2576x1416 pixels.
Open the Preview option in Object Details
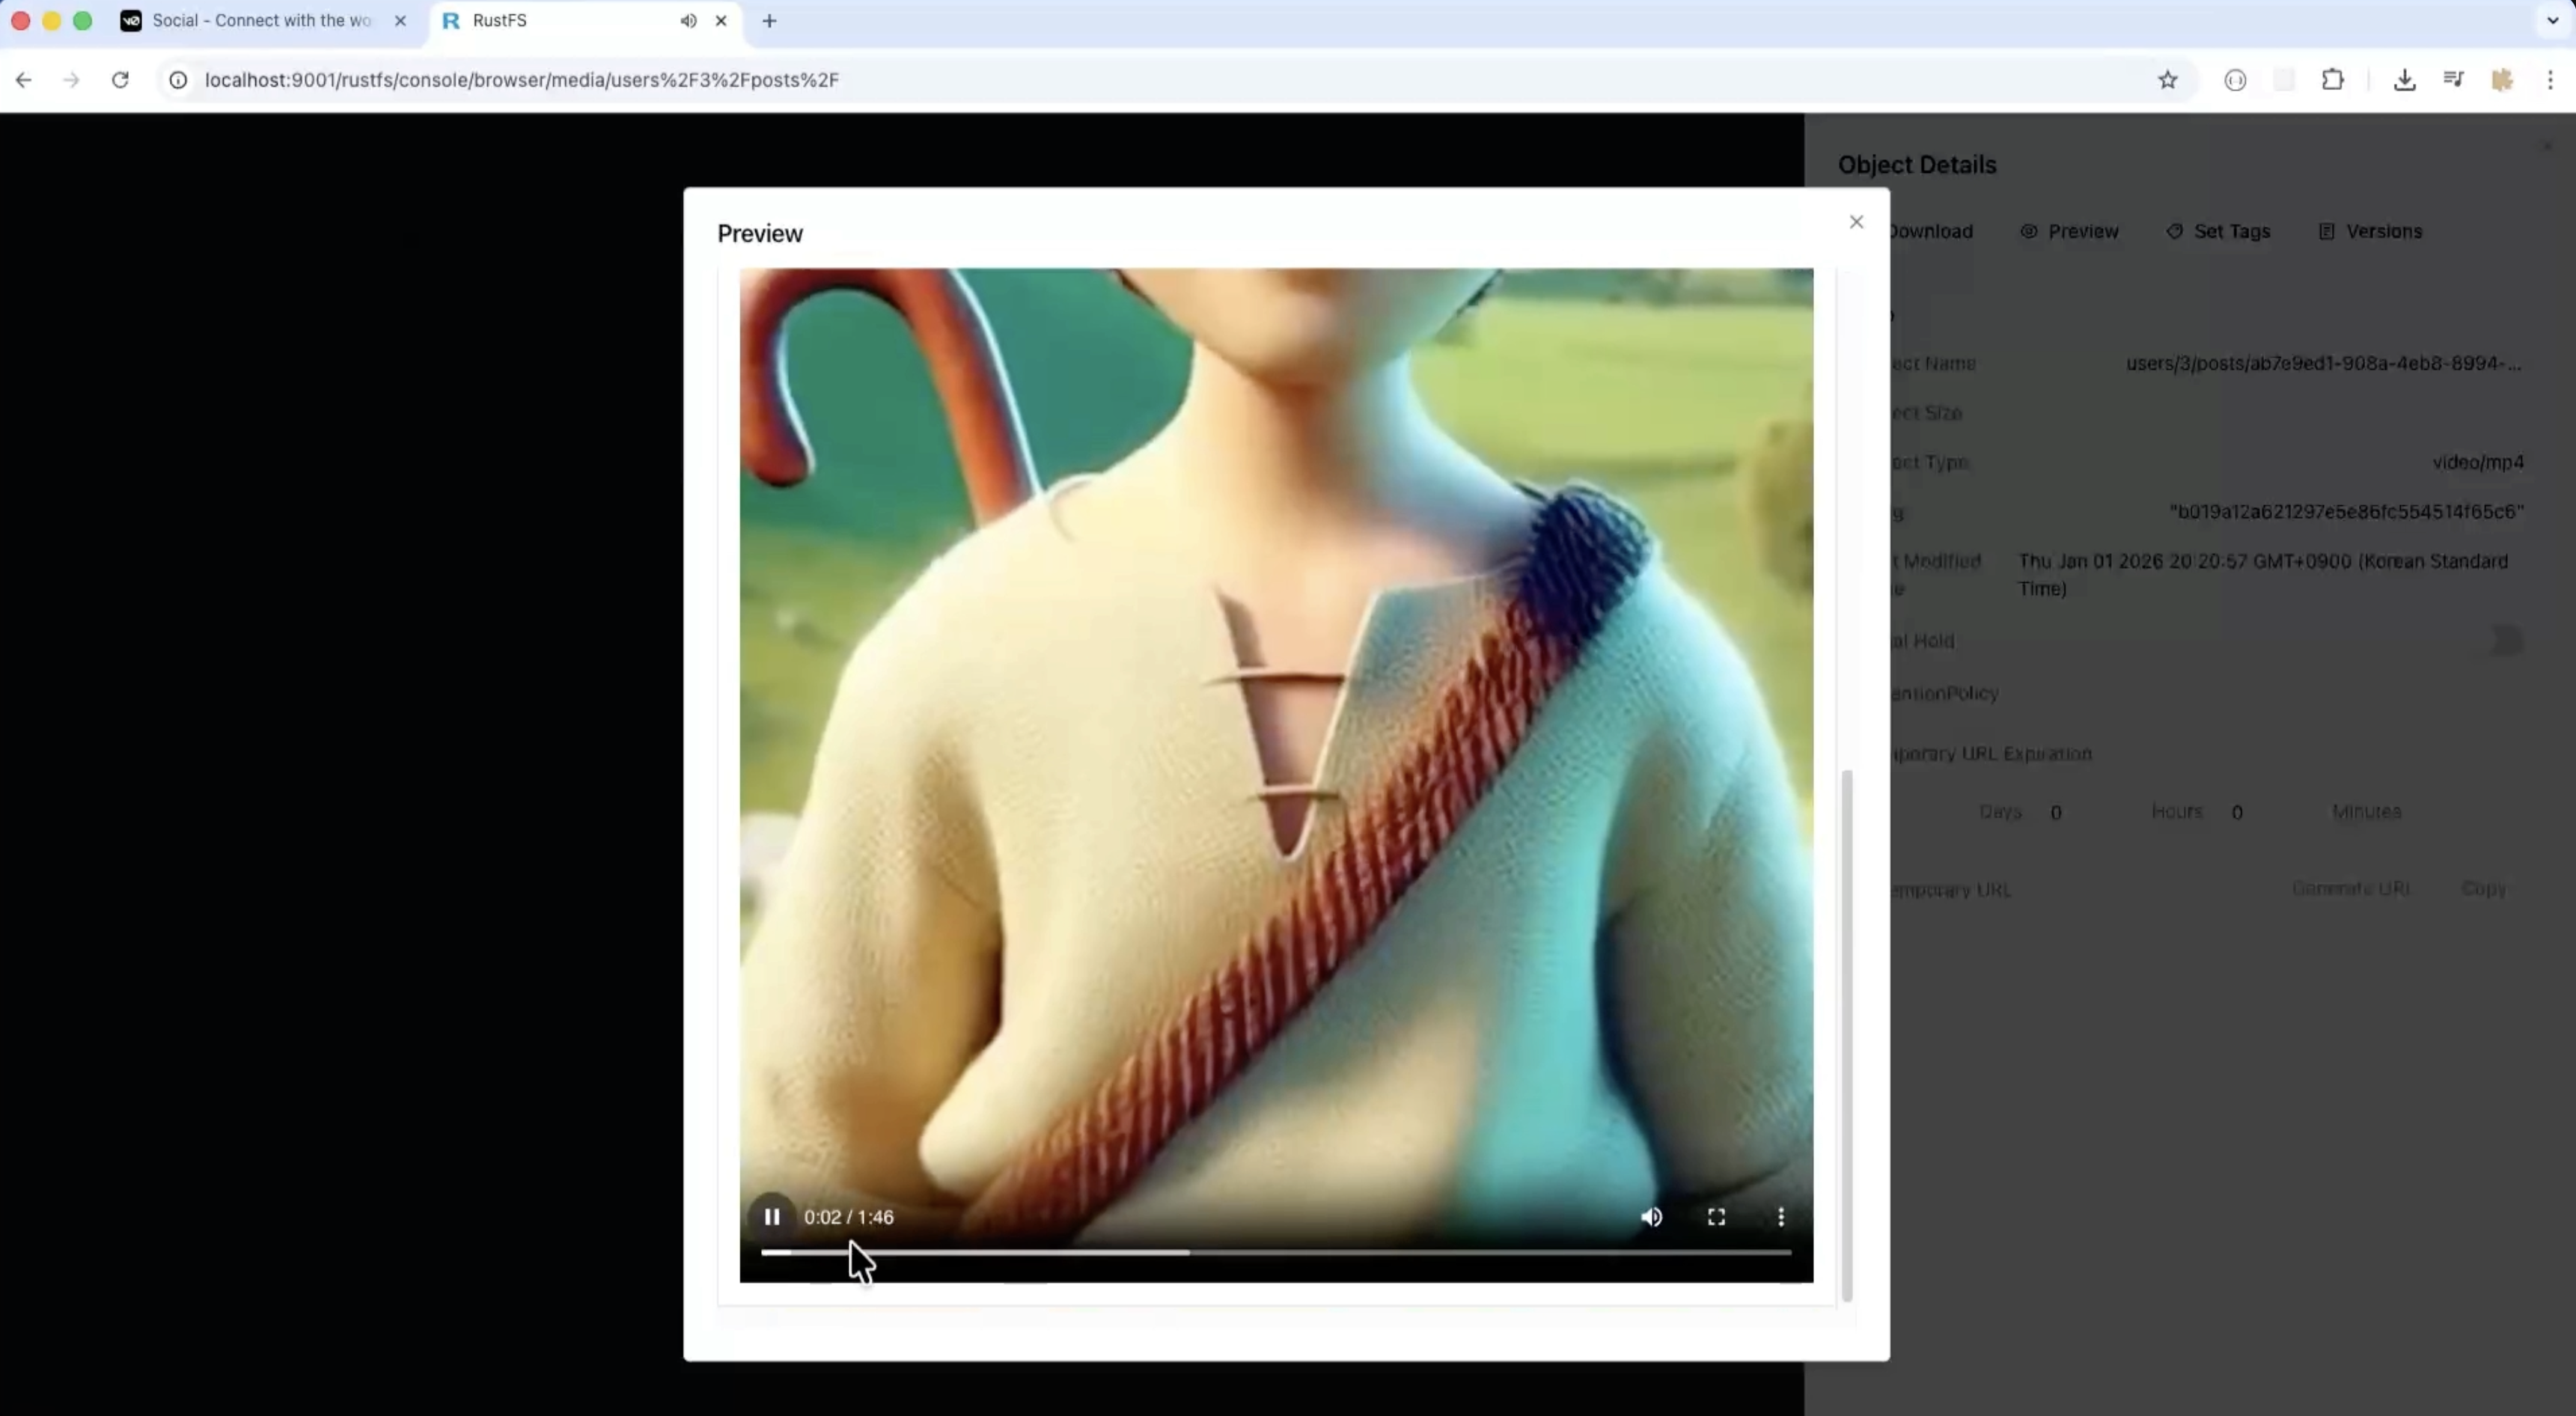2069,231
